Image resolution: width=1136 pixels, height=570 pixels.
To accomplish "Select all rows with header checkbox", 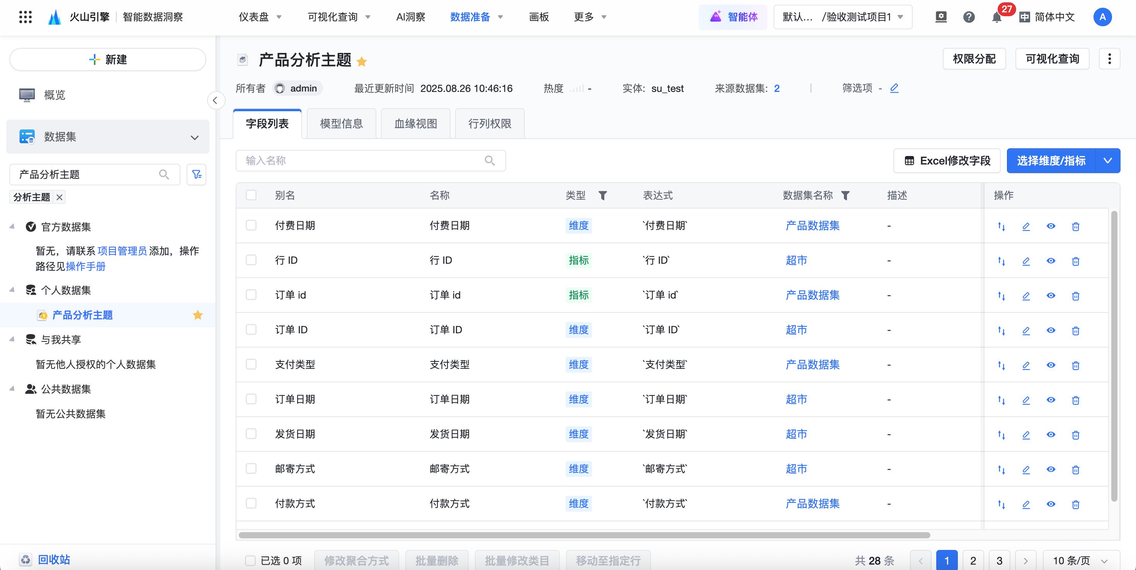I will click(x=251, y=195).
